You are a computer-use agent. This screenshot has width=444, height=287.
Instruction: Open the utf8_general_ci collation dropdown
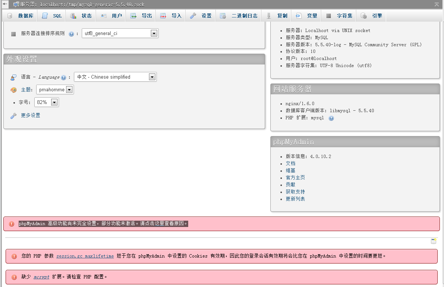[x=120, y=34]
